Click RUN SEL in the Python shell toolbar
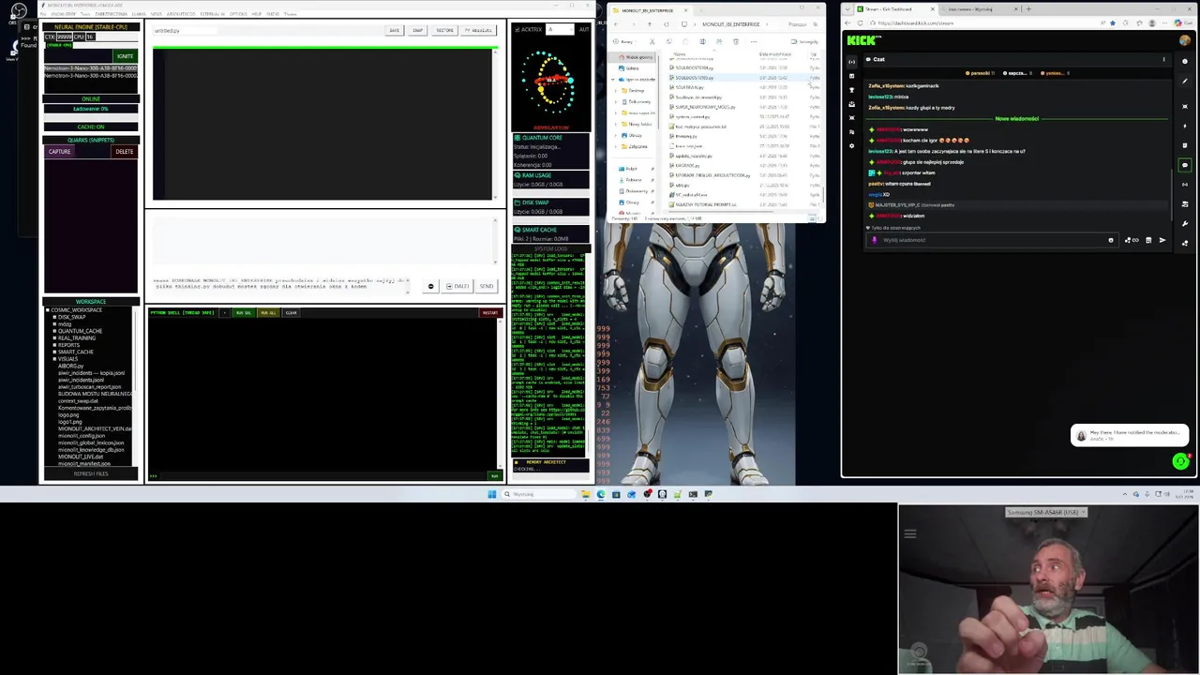This screenshot has height=675, width=1200. click(x=244, y=313)
